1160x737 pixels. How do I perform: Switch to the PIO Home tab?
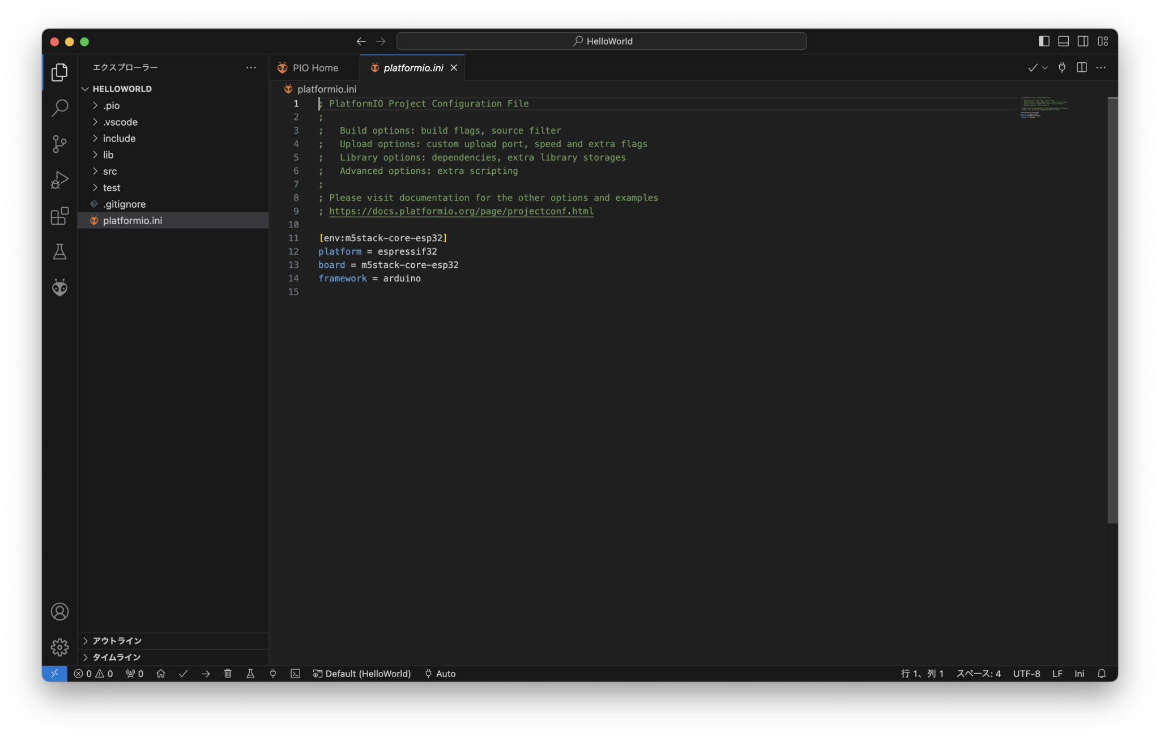(315, 67)
